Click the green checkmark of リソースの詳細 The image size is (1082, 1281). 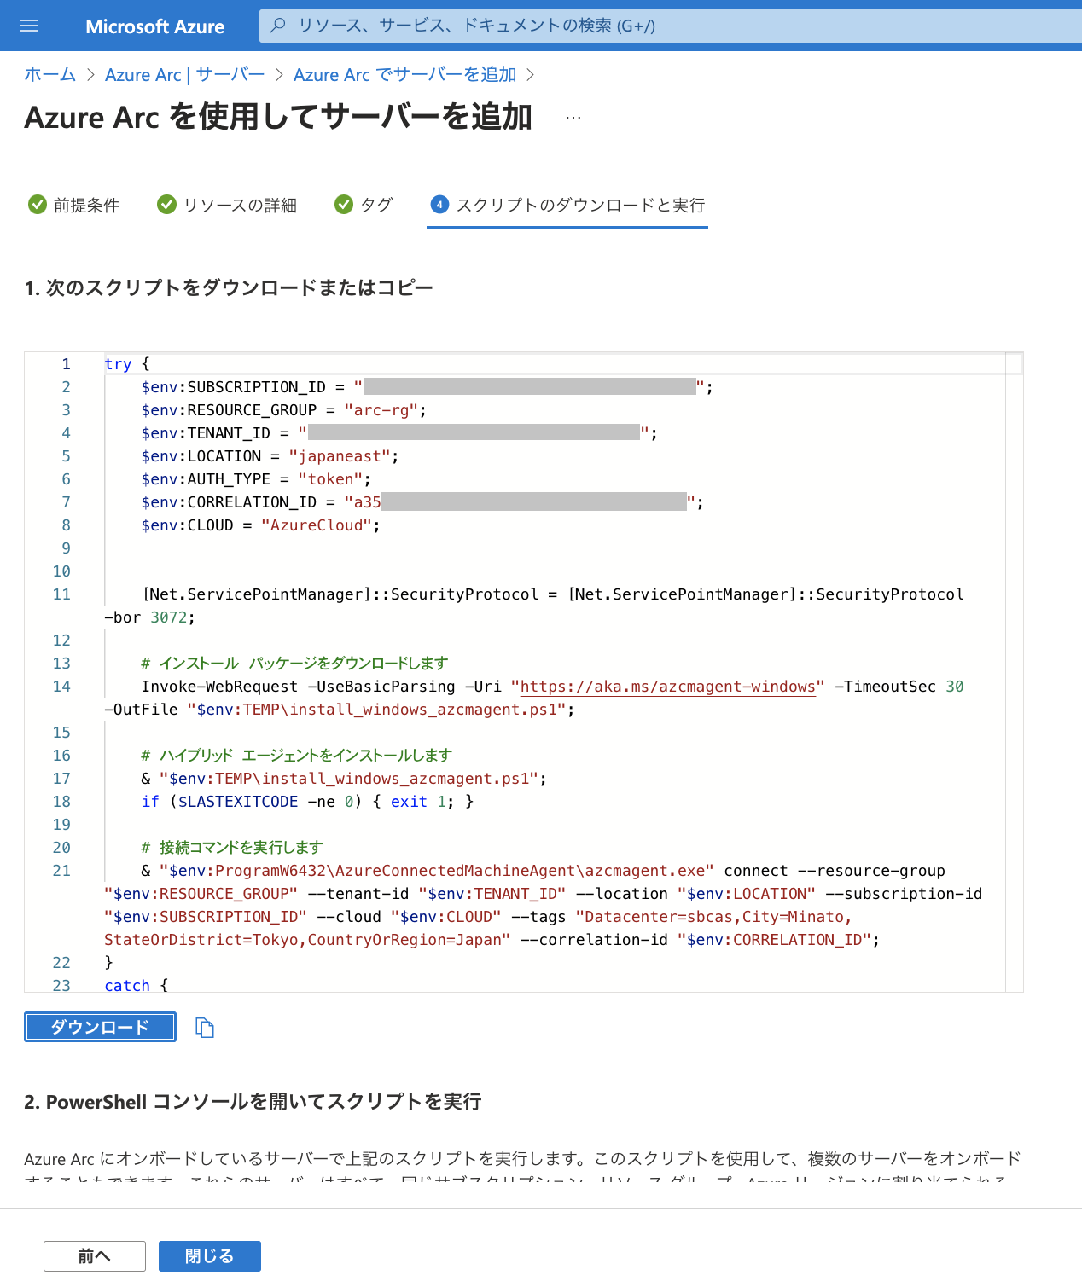[166, 205]
